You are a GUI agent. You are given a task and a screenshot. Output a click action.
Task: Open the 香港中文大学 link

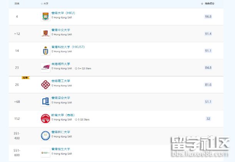pos(61,30)
